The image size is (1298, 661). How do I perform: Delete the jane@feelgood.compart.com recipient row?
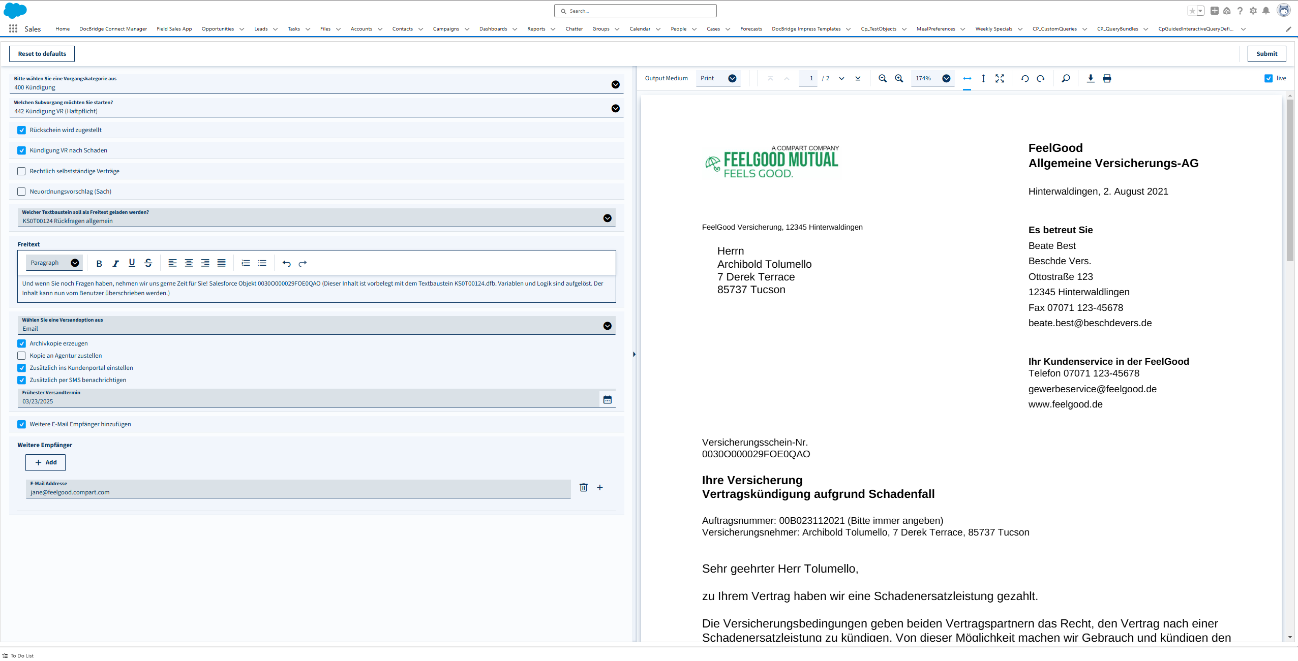584,487
